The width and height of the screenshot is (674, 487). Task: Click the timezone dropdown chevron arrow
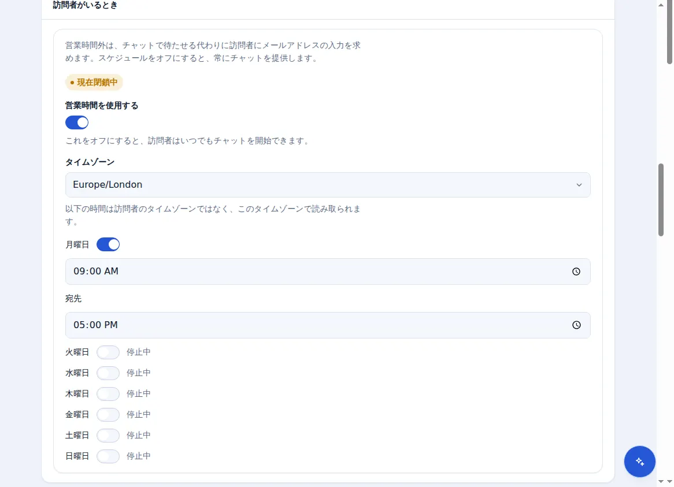pyautogui.click(x=579, y=185)
